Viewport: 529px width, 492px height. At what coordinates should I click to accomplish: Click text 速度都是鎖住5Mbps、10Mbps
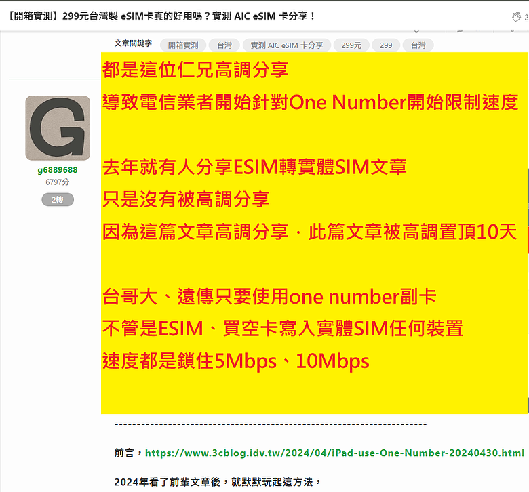pyautogui.click(x=236, y=361)
